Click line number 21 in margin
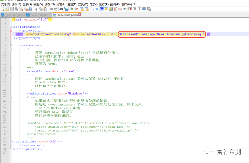The width and height of the screenshot is (249, 163). click(x=5, y=94)
